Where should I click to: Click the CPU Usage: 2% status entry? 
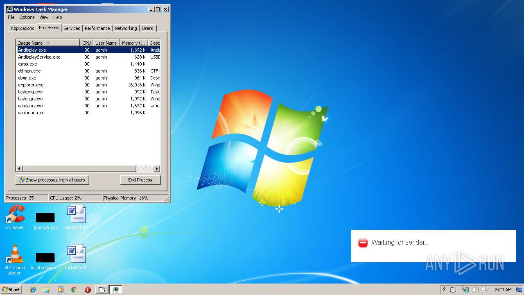tap(76, 198)
